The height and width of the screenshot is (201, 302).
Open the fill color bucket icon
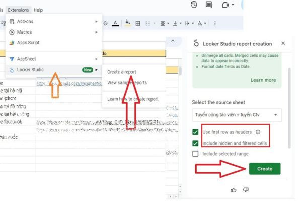click(x=127, y=23)
